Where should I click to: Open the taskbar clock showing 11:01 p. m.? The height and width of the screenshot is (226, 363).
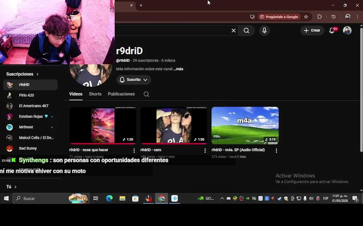(x=340, y=198)
